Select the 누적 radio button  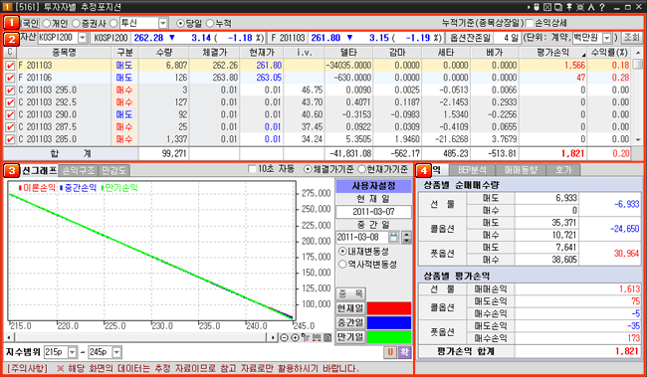click(210, 23)
